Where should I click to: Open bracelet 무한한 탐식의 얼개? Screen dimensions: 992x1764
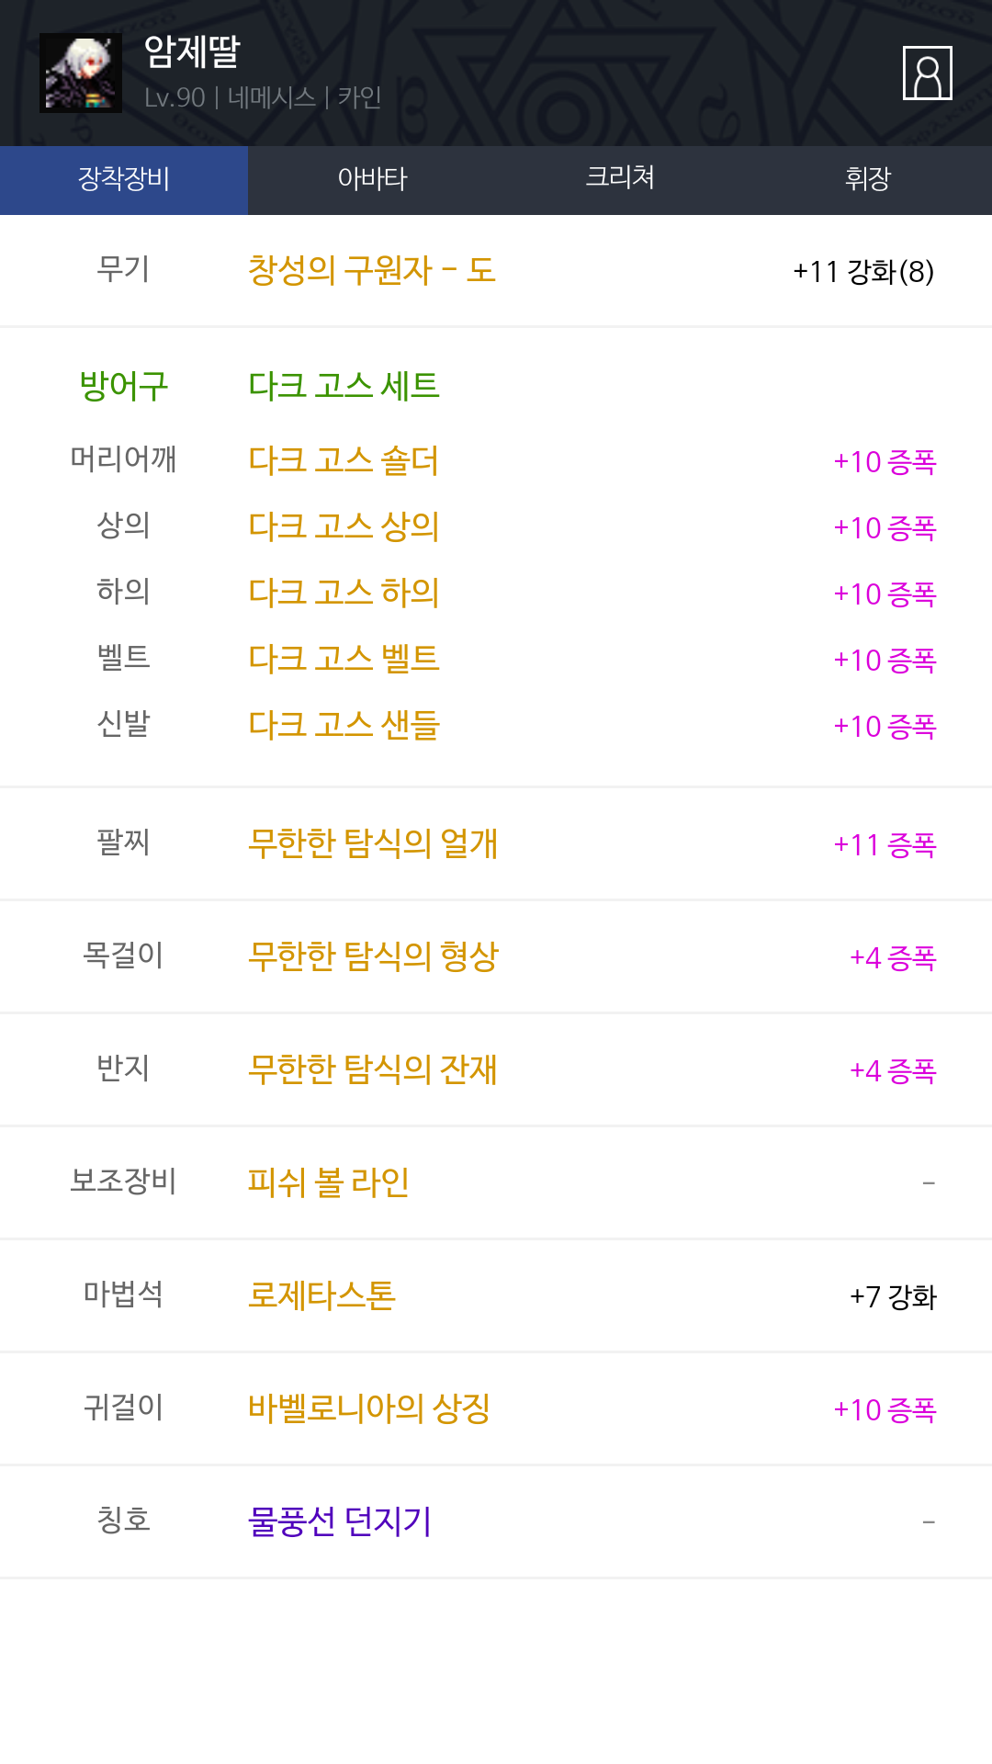(373, 843)
